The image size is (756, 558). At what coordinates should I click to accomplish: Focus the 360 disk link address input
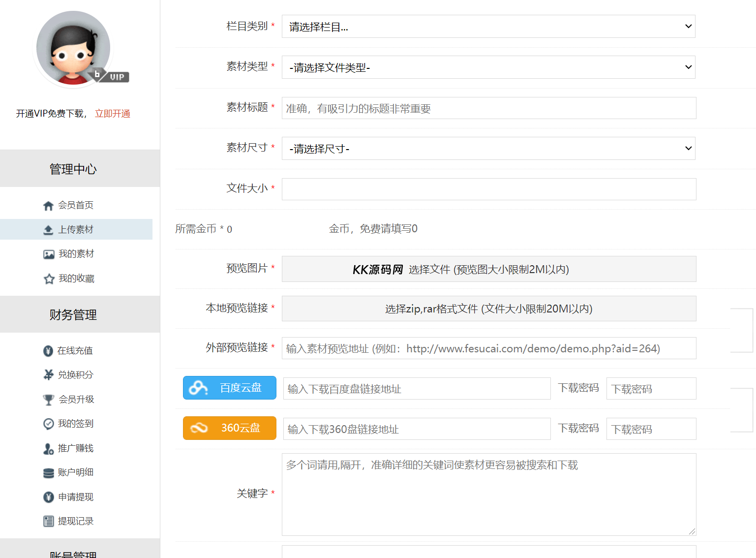point(417,429)
